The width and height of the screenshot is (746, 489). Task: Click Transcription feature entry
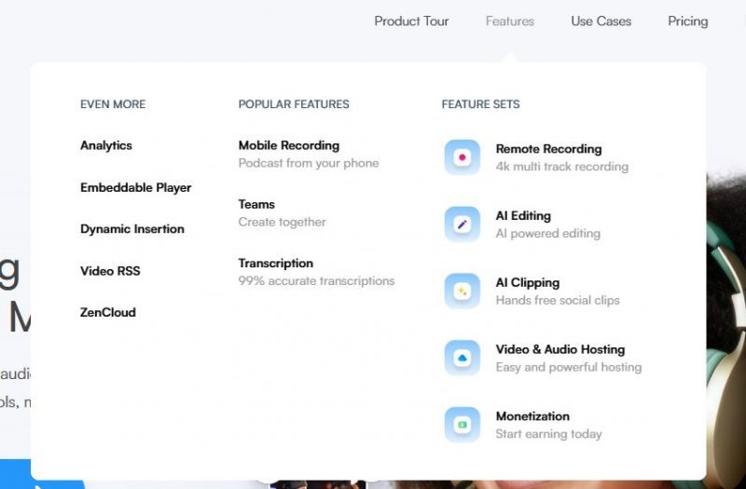point(275,264)
